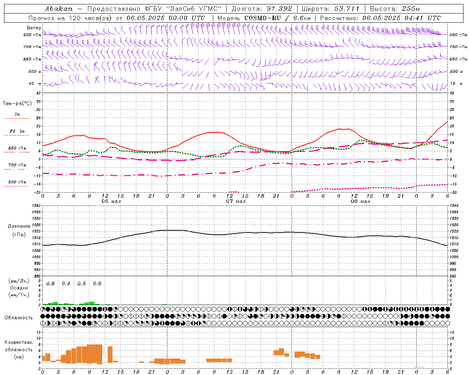
Task: Click the date label "08 мая"
Action: pyautogui.click(x=361, y=201)
